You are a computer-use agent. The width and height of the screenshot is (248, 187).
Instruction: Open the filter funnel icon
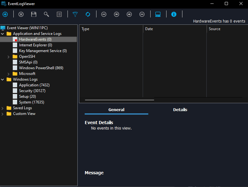(75, 14)
